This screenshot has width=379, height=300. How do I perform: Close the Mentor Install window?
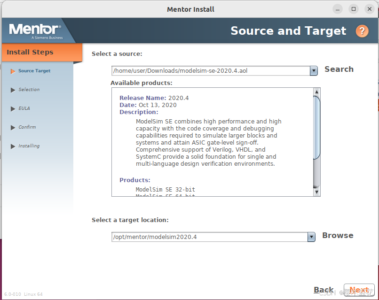[x=369, y=9]
